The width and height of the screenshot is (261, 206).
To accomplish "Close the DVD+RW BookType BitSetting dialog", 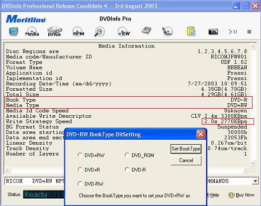I will click(x=201, y=134).
